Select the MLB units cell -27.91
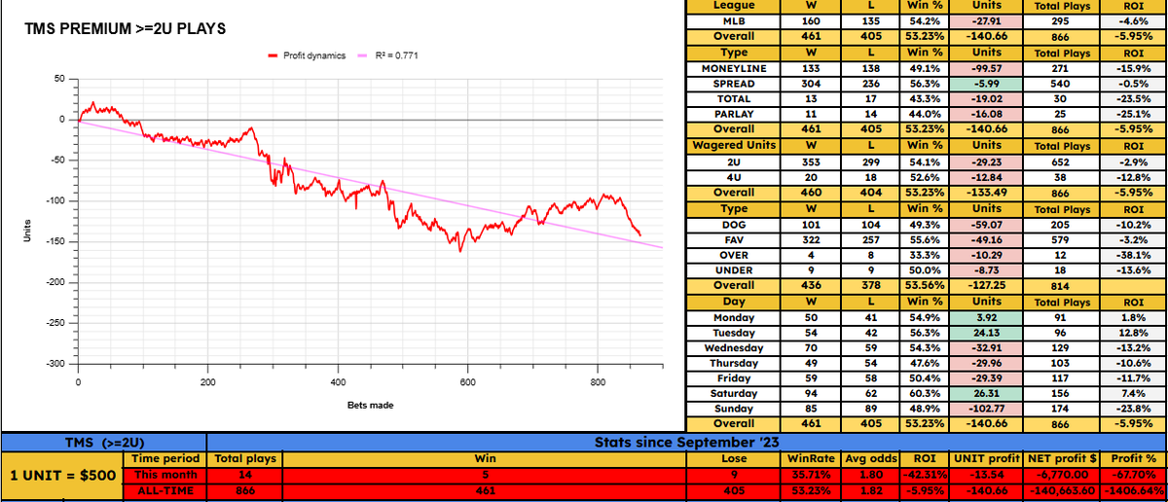1168x502 pixels. [986, 20]
